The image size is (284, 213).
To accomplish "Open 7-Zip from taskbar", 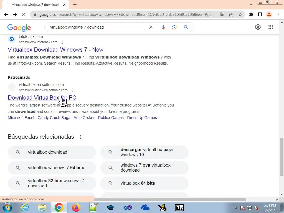I will tap(179, 207).
